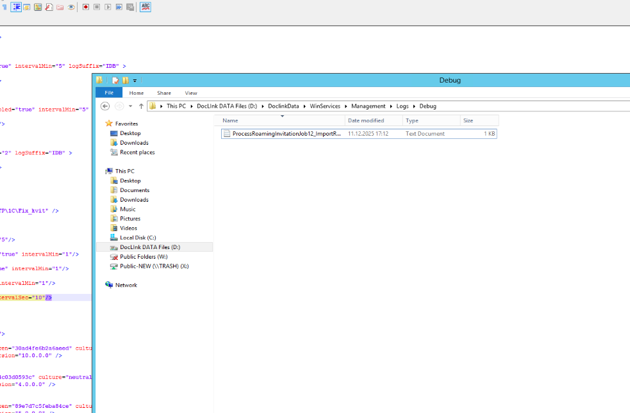Open Local Disk (C:) in navigation pane

[x=138, y=238]
